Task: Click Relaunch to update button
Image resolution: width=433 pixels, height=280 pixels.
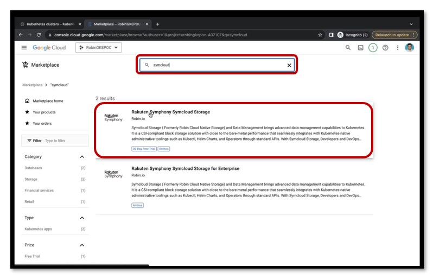Action: [x=394, y=35]
